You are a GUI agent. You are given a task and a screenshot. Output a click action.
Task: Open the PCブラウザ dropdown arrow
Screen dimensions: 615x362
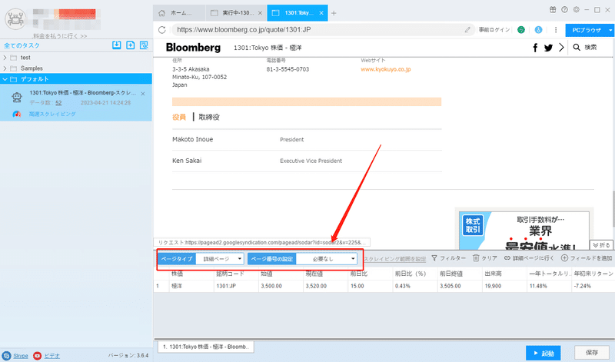coord(610,30)
